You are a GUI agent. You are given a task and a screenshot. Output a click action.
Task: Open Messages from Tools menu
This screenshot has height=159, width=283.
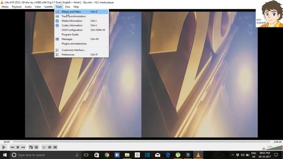pyautogui.click(x=81, y=39)
